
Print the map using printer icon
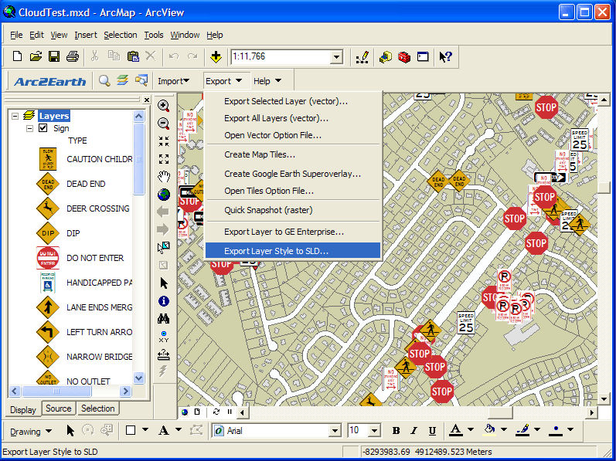(x=73, y=57)
